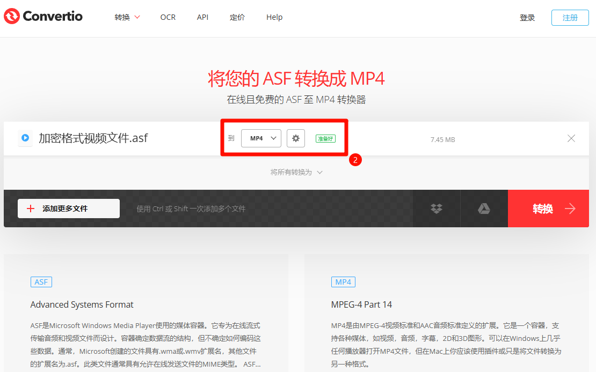596x372 pixels.
Task: Select the file name 加密格式视频文件.asf
Action: coord(93,138)
